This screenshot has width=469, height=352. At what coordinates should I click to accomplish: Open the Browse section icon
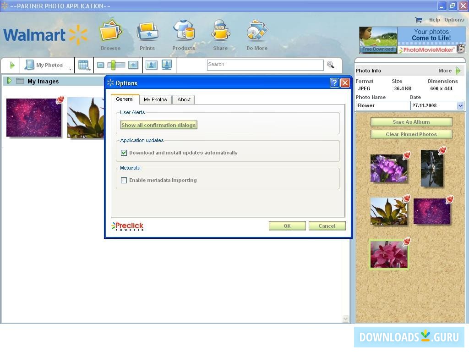pyautogui.click(x=111, y=31)
